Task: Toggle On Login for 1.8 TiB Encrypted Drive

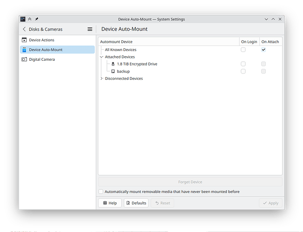Action: tap(243, 64)
